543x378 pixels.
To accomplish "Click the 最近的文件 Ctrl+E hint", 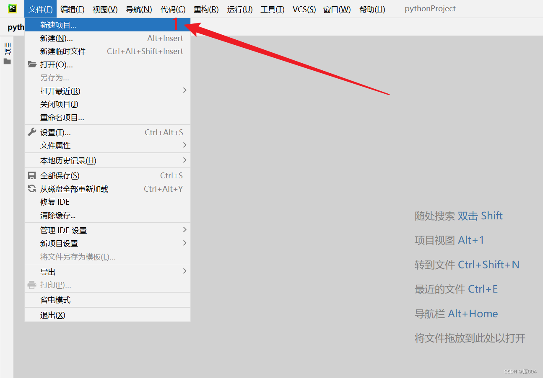I will [456, 289].
